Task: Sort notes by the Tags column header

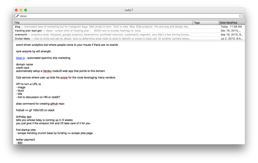Action: click(x=206, y=22)
